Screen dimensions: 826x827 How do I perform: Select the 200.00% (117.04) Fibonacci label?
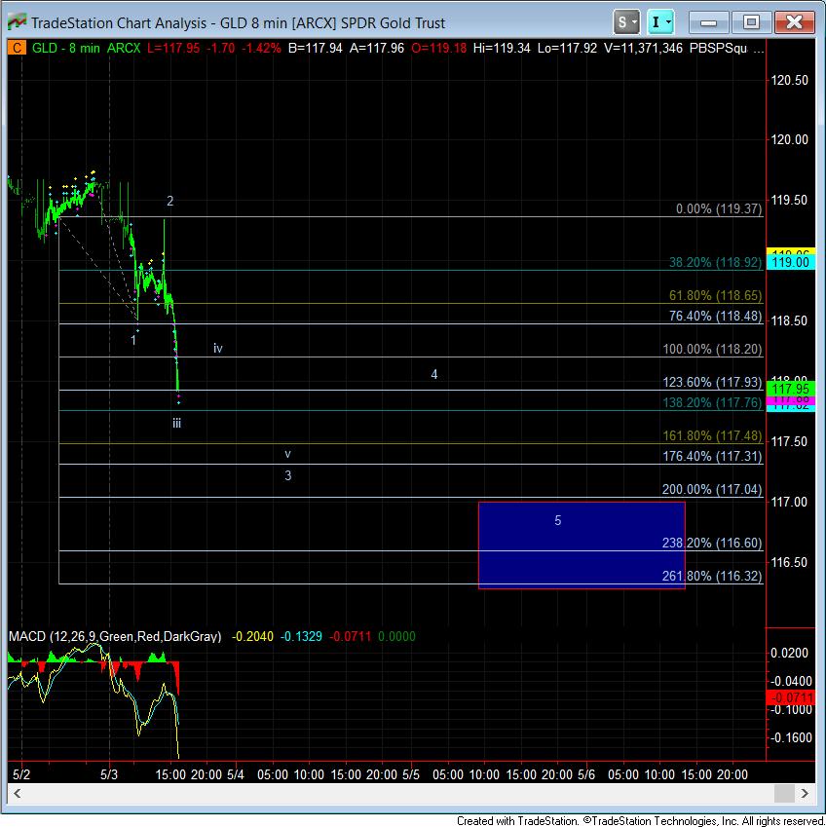(712, 489)
